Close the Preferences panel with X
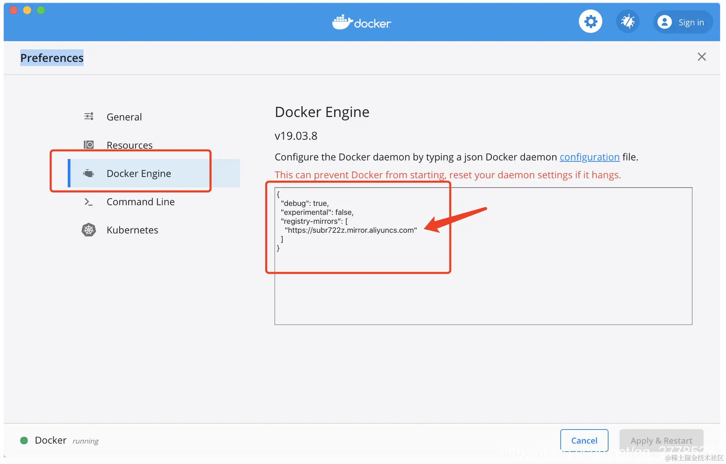The height and width of the screenshot is (464, 726). [701, 57]
